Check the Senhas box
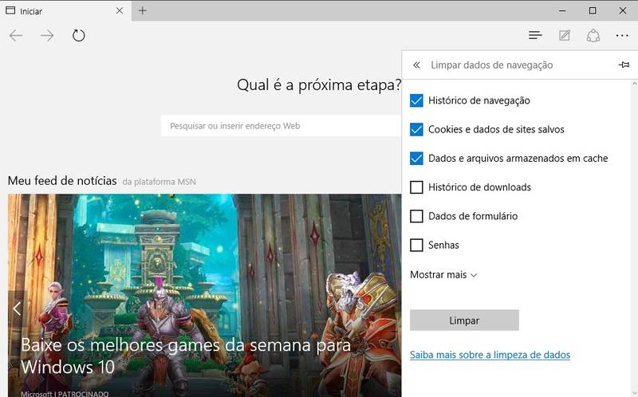The height and width of the screenshot is (397, 638). 416,245
